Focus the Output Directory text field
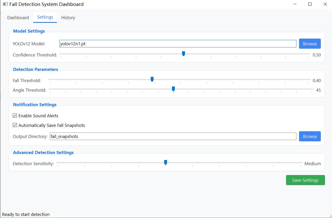The width and height of the screenshot is (332, 218). point(173,136)
